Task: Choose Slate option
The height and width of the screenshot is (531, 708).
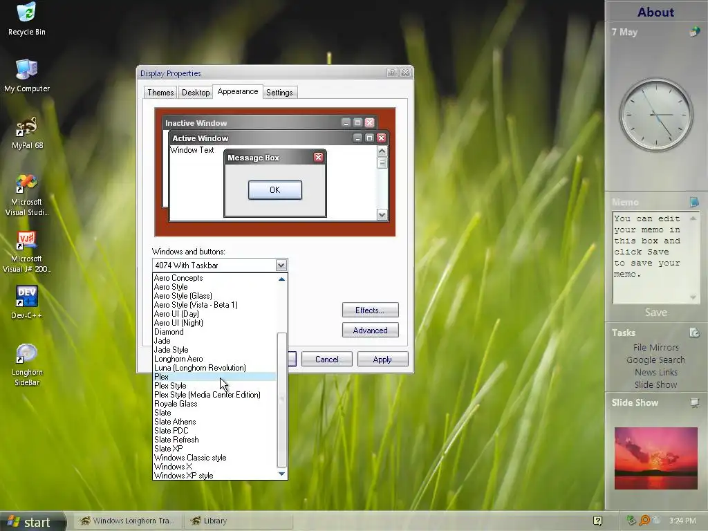Action: [x=214, y=413]
